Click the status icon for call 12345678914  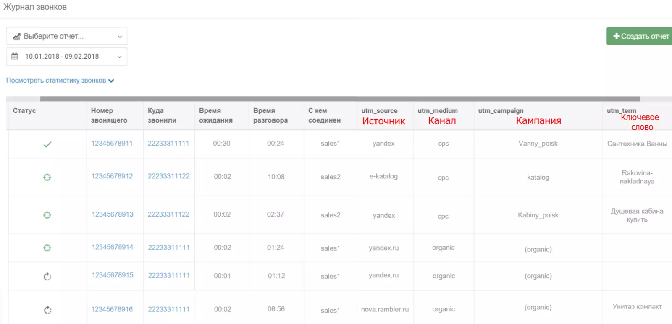(x=47, y=248)
